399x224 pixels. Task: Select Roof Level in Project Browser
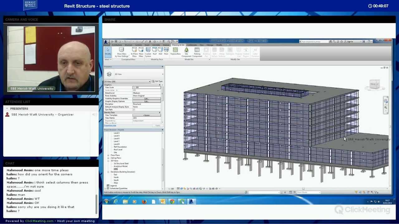coord(118,150)
